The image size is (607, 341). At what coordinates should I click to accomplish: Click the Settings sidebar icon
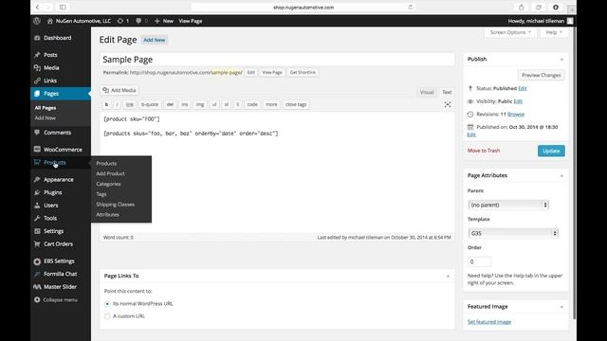click(x=37, y=231)
